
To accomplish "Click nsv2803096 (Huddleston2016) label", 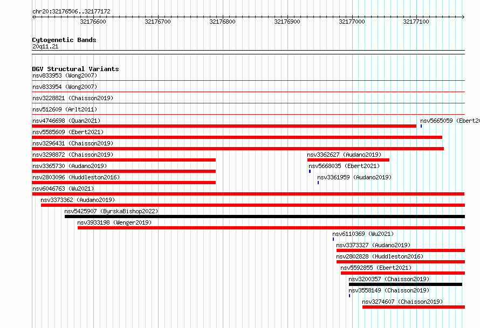I will (76, 177).
